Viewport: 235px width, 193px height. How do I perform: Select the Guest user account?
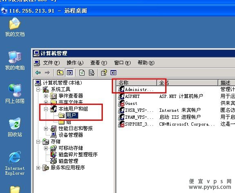tap(128, 103)
